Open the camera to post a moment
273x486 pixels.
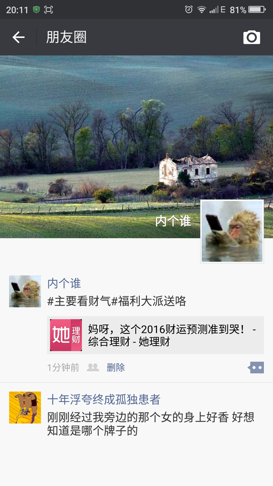[x=252, y=37]
